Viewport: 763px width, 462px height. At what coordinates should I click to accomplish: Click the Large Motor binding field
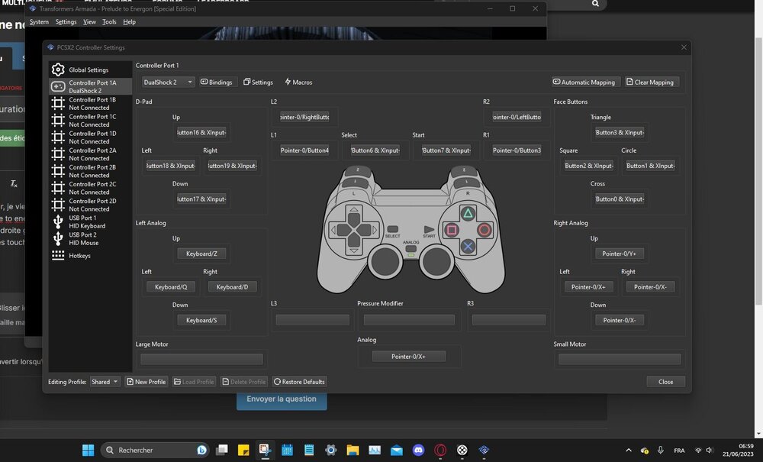pyautogui.click(x=201, y=359)
